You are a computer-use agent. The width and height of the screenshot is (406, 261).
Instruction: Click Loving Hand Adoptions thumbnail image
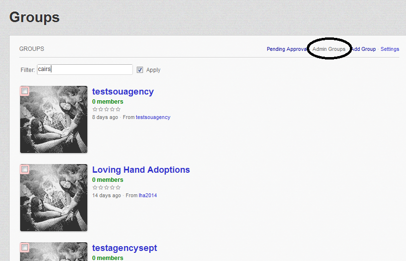coord(54,198)
